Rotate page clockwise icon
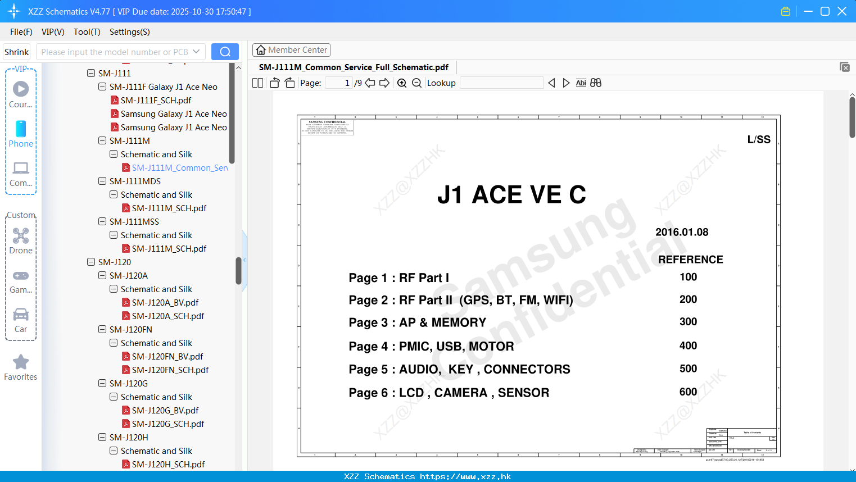 (x=289, y=83)
